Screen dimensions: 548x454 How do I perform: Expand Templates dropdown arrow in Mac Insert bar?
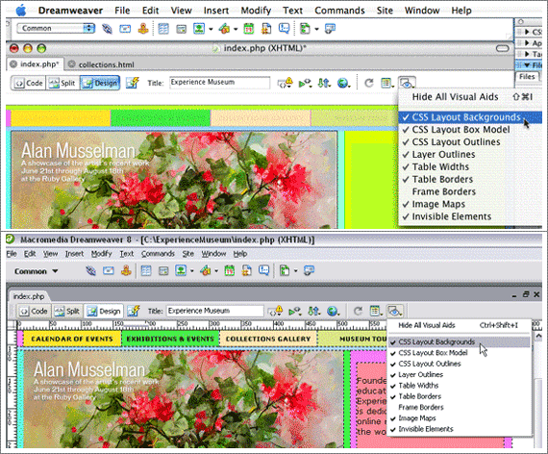point(316,29)
